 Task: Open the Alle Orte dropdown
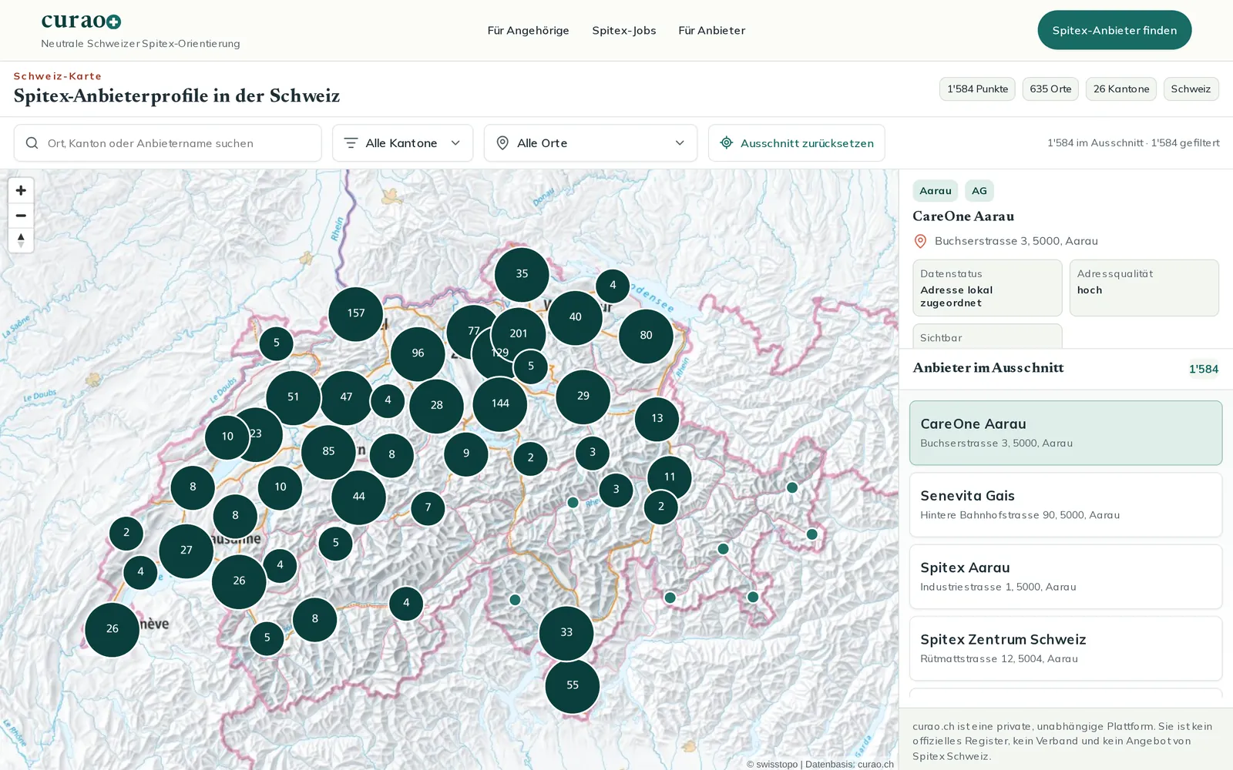(x=590, y=143)
